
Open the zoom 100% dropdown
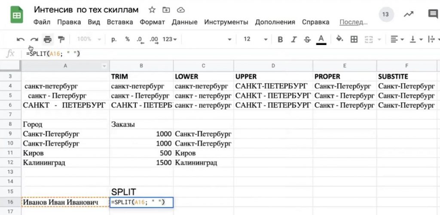tap(89, 39)
